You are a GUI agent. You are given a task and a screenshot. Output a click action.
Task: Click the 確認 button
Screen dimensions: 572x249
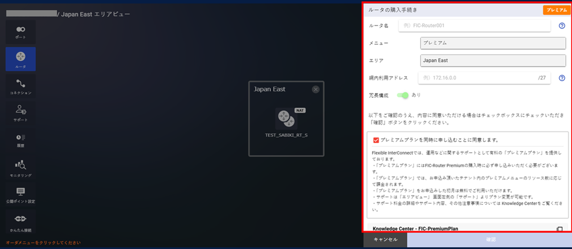[x=490, y=240]
